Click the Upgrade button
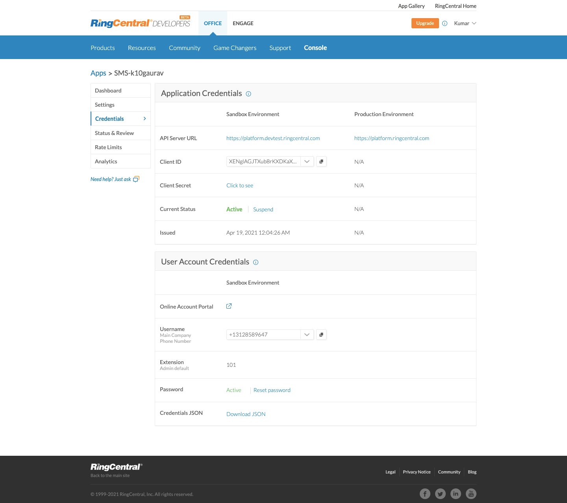 [425, 23]
